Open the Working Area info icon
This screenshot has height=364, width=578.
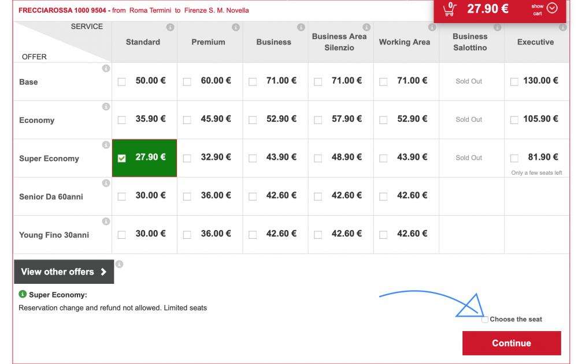click(432, 27)
